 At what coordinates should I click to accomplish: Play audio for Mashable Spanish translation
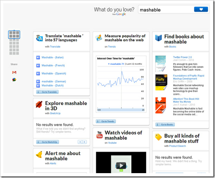tap(38, 73)
